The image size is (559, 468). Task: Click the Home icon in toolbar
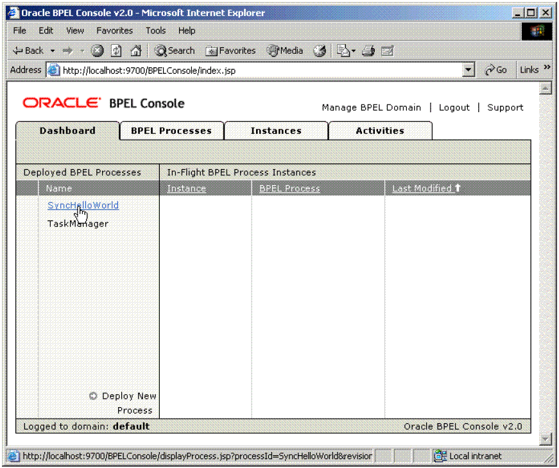136,51
